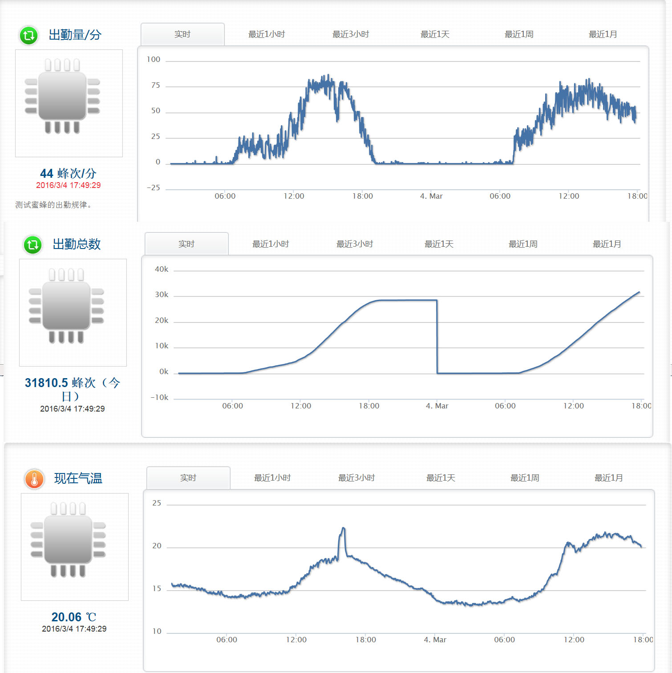Click the timestamp under 31810.5 蜂次
The width and height of the screenshot is (672, 673).
click(x=73, y=409)
